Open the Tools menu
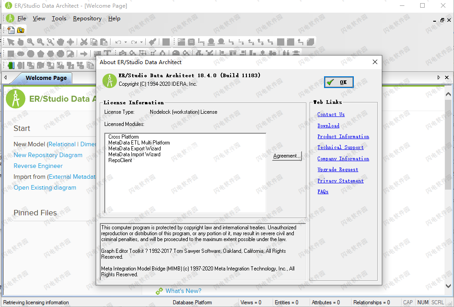The image size is (454, 307). [x=59, y=19]
